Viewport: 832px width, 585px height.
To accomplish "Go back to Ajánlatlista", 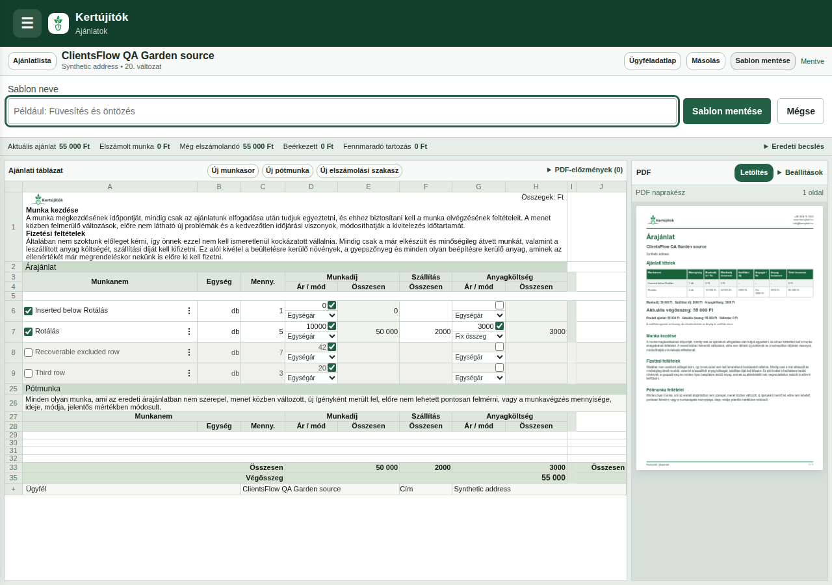I will pyautogui.click(x=32, y=61).
